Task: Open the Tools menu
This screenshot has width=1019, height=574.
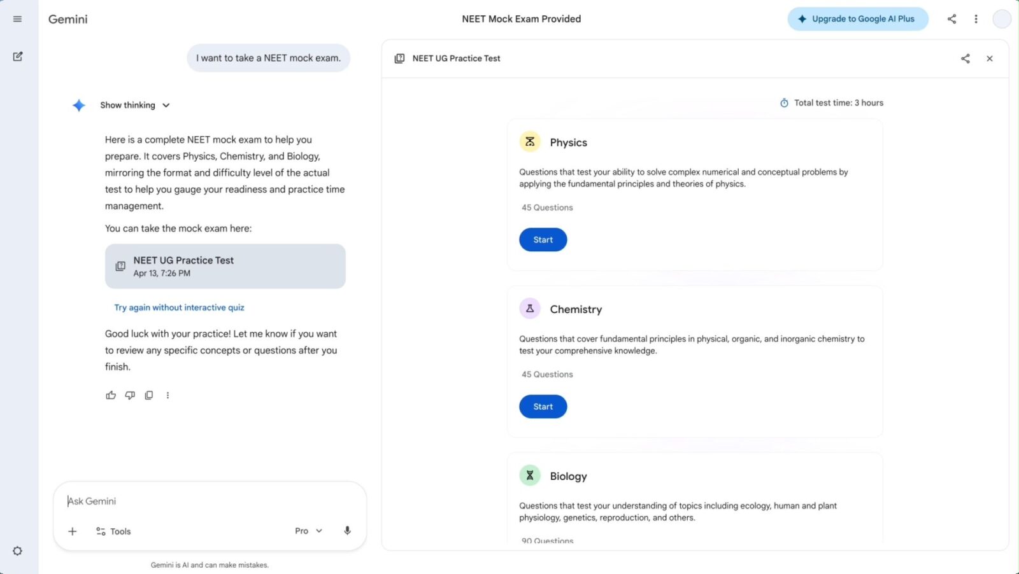Action: point(113,531)
